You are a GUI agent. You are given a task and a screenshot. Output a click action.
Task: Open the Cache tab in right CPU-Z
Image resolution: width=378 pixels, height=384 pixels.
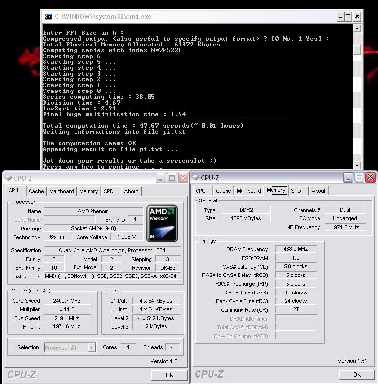coord(224,191)
